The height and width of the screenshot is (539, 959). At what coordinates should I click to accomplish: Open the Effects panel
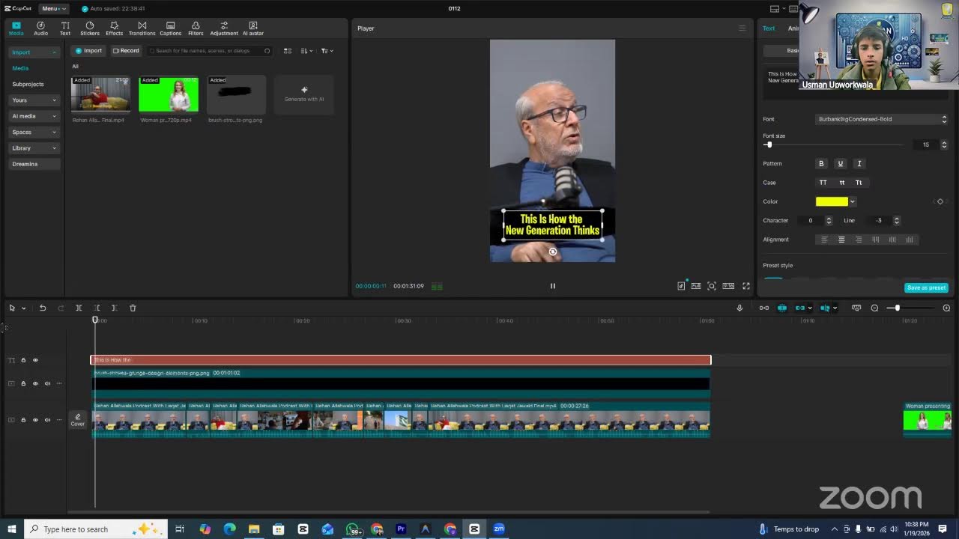114,28
